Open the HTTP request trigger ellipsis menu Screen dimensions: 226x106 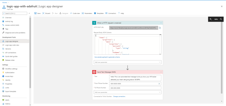pyautogui.click(x=161, y=23)
